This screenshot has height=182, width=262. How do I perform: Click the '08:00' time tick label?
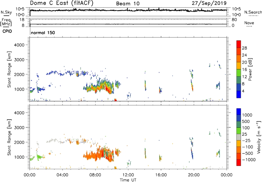pyautogui.click(x=95, y=175)
